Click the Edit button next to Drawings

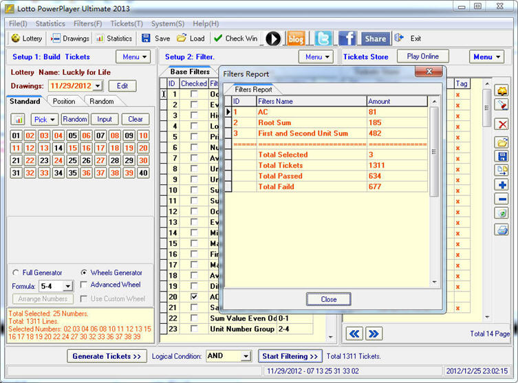(122, 86)
